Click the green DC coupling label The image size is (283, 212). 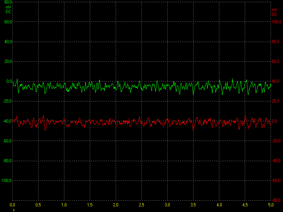(x=8, y=12)
